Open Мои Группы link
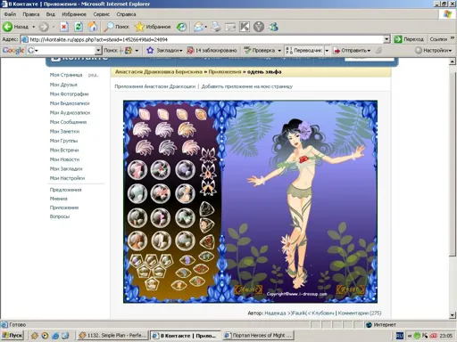 coord(63,141)
